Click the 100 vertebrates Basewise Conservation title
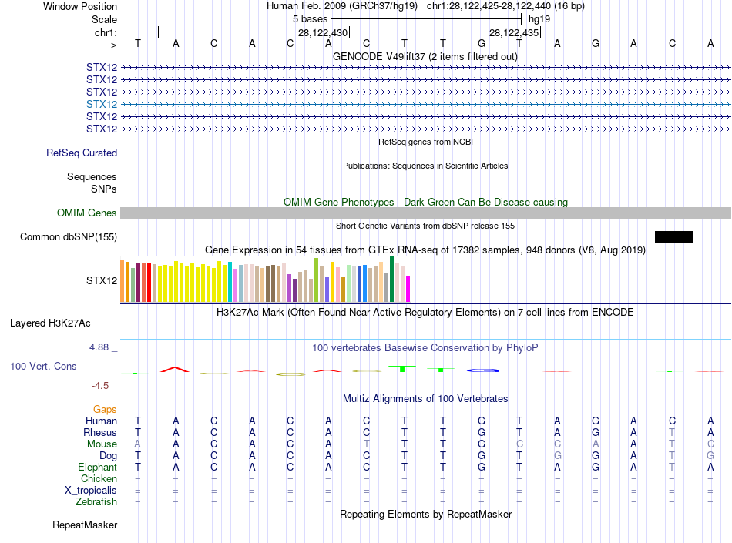732x543 pixels. tap(425, 348)
